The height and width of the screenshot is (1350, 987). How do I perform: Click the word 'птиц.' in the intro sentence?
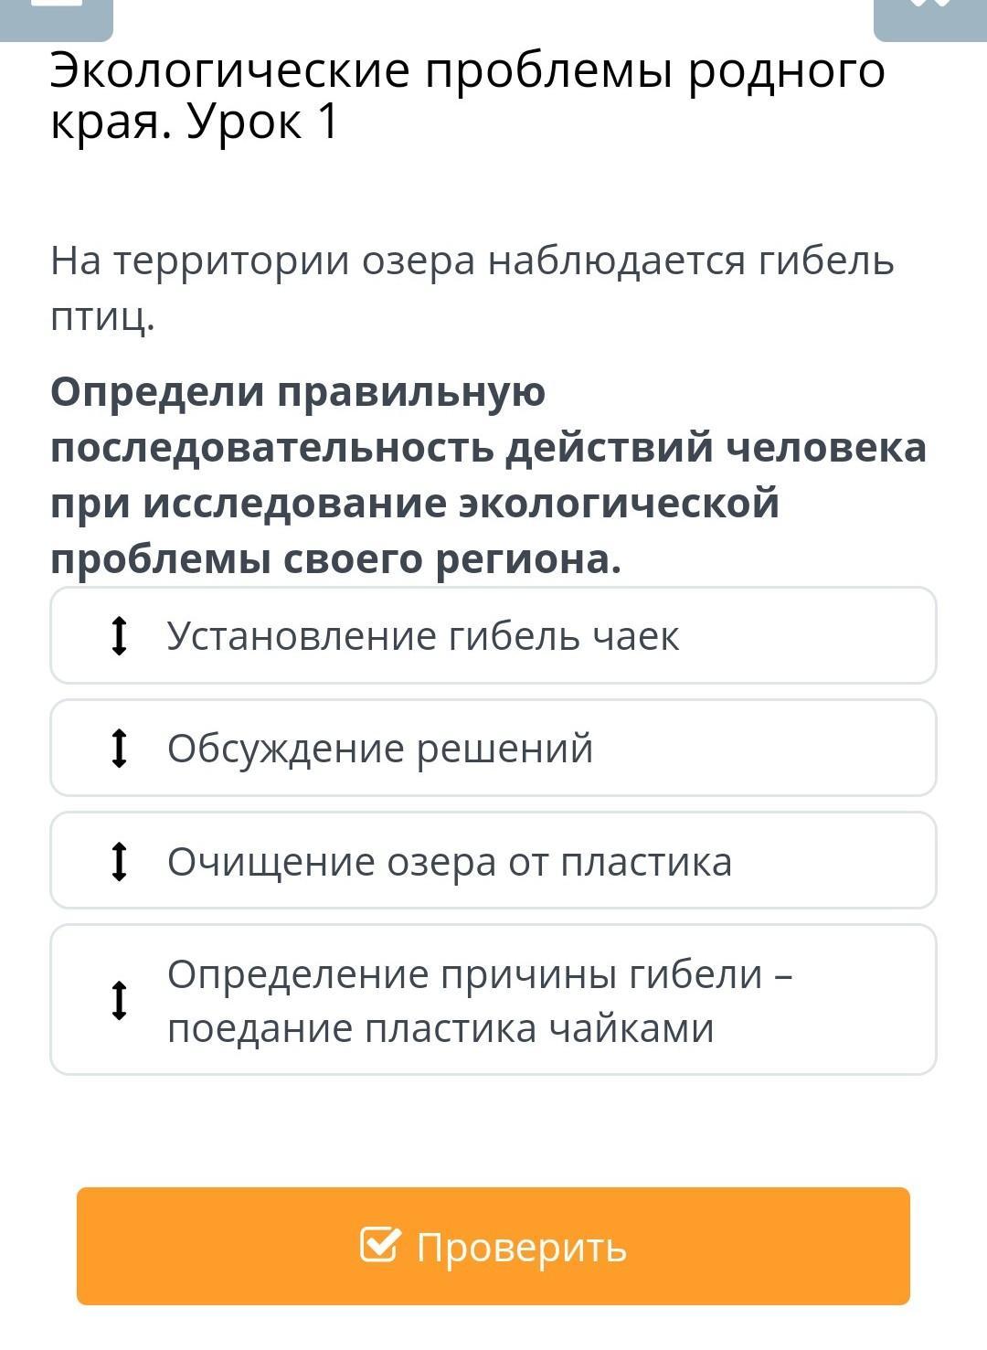tap(102, 317)
